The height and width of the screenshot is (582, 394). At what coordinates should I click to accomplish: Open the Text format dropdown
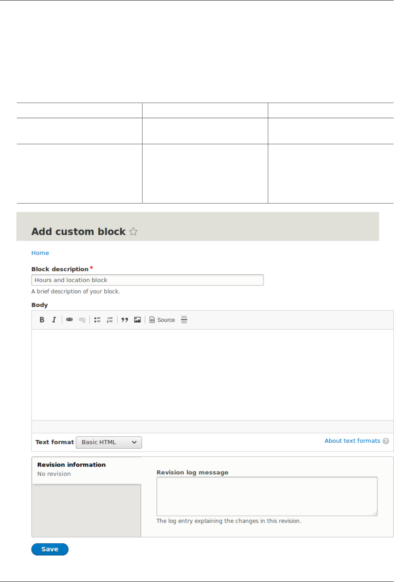109,442
